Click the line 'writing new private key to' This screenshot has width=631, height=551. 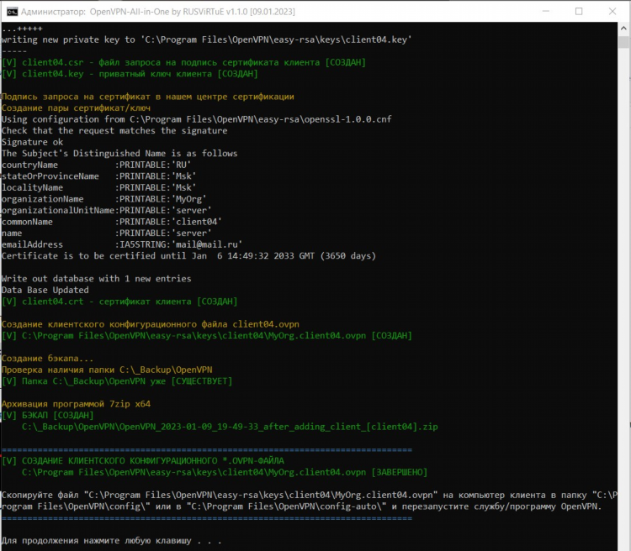click(x=206, y=39)
